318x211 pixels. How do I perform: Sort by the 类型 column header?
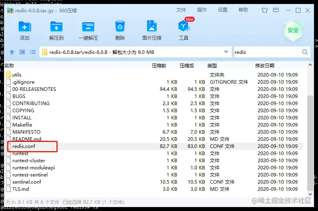[212, 65]
